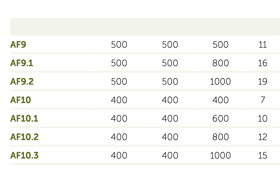Select value 11 in the AF9 row

click(x=263, y=45)
